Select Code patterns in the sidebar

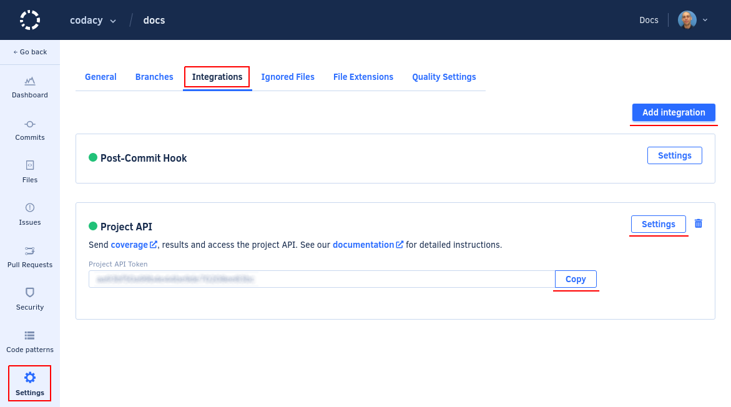[x=29, y=342]
